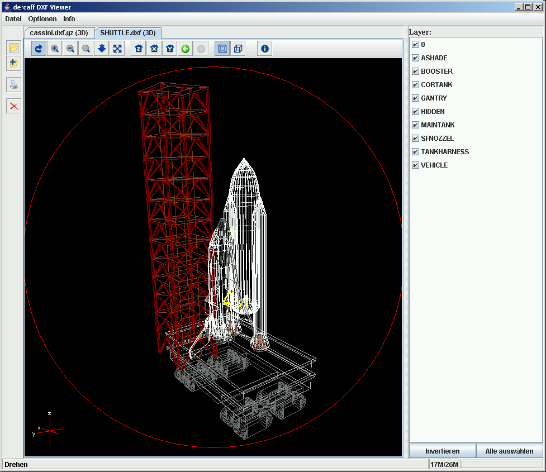This screenshot has width=546, height=472.
Task: Close the drawing with the red X
Action: [x=13, y=106]
